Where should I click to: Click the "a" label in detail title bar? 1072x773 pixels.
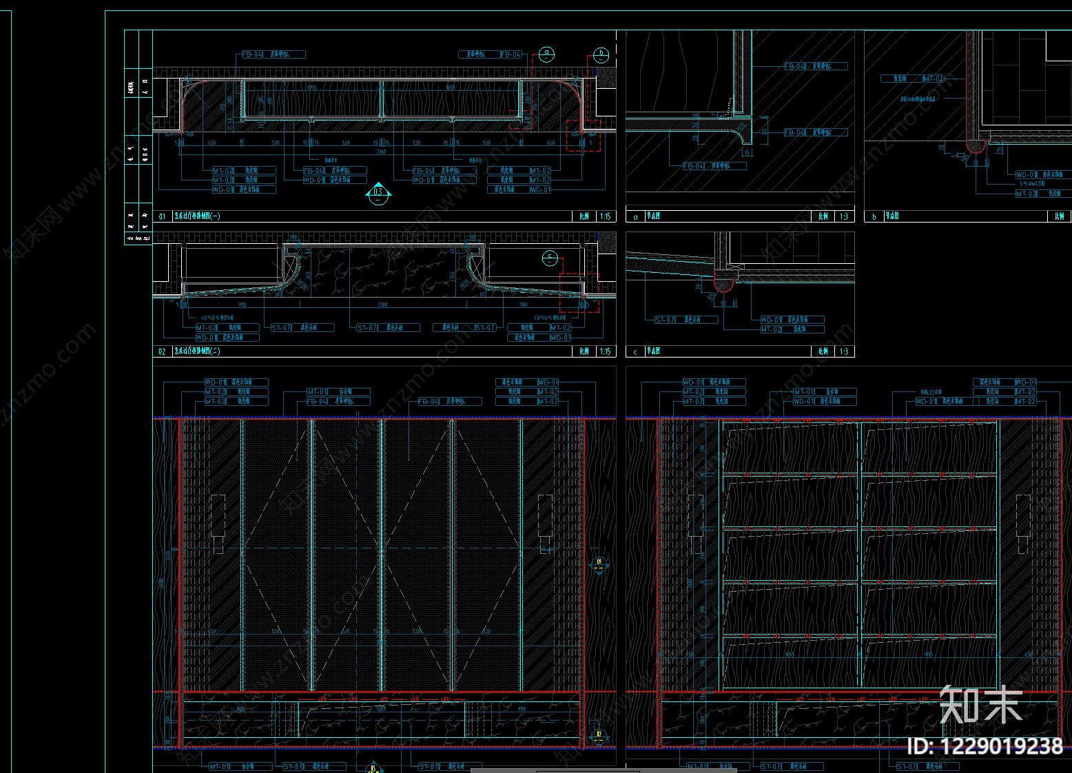click(x=635, y=216)
